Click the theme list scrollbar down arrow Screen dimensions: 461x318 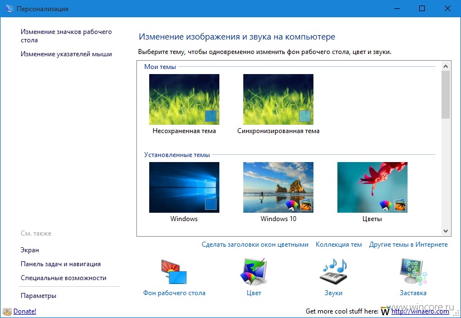[x=446, y=231]
